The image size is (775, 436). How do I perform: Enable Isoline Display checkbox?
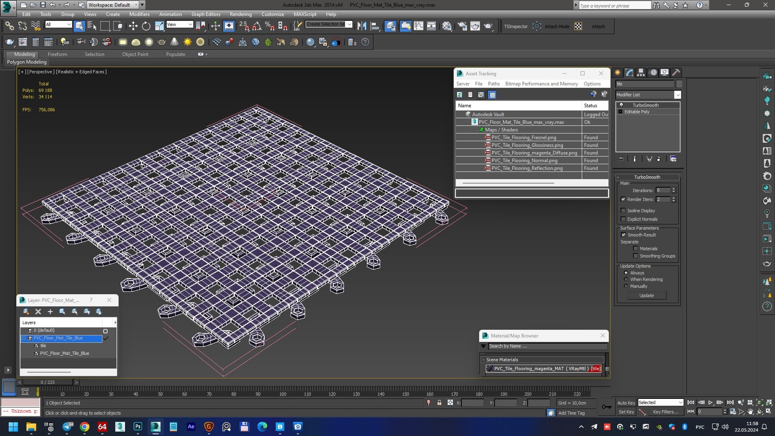[x=623, y=210]
